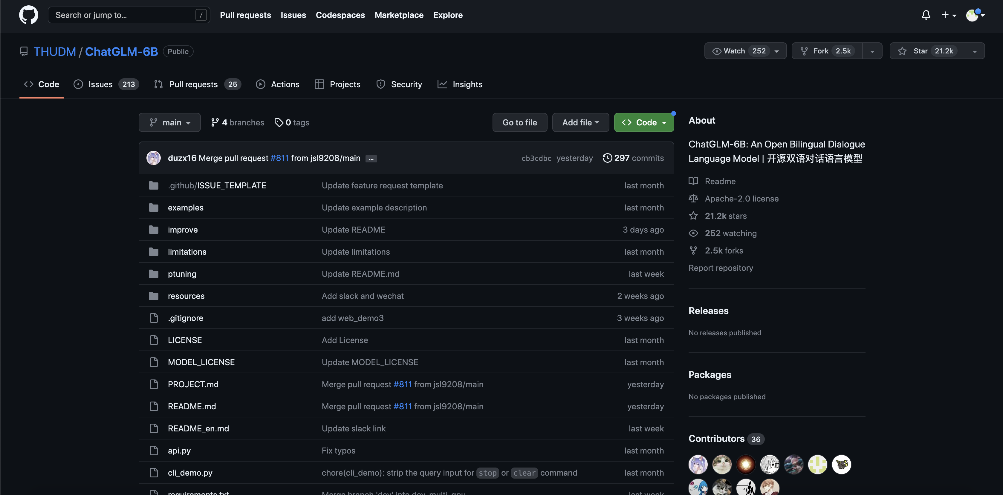The width and height of the screenshot is (1003, 495).
Task: Expand commit message ellipsis button
Action: tap(371, 159)
